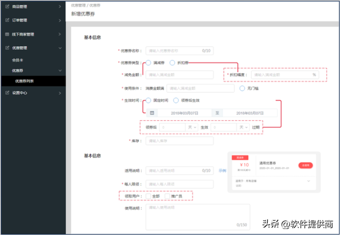
Task: Focus the 生效 number input before 过期
Action: click(x=224, y=127)
